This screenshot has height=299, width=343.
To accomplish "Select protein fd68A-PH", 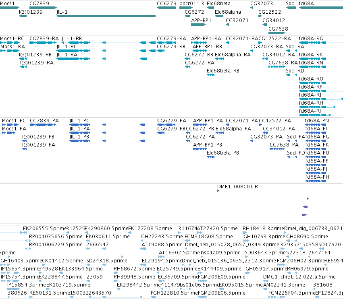I will tap(316, 181).
